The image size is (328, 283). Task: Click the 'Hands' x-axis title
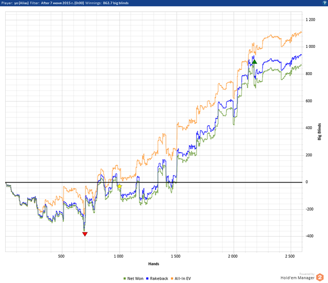[x=154, y=264]
